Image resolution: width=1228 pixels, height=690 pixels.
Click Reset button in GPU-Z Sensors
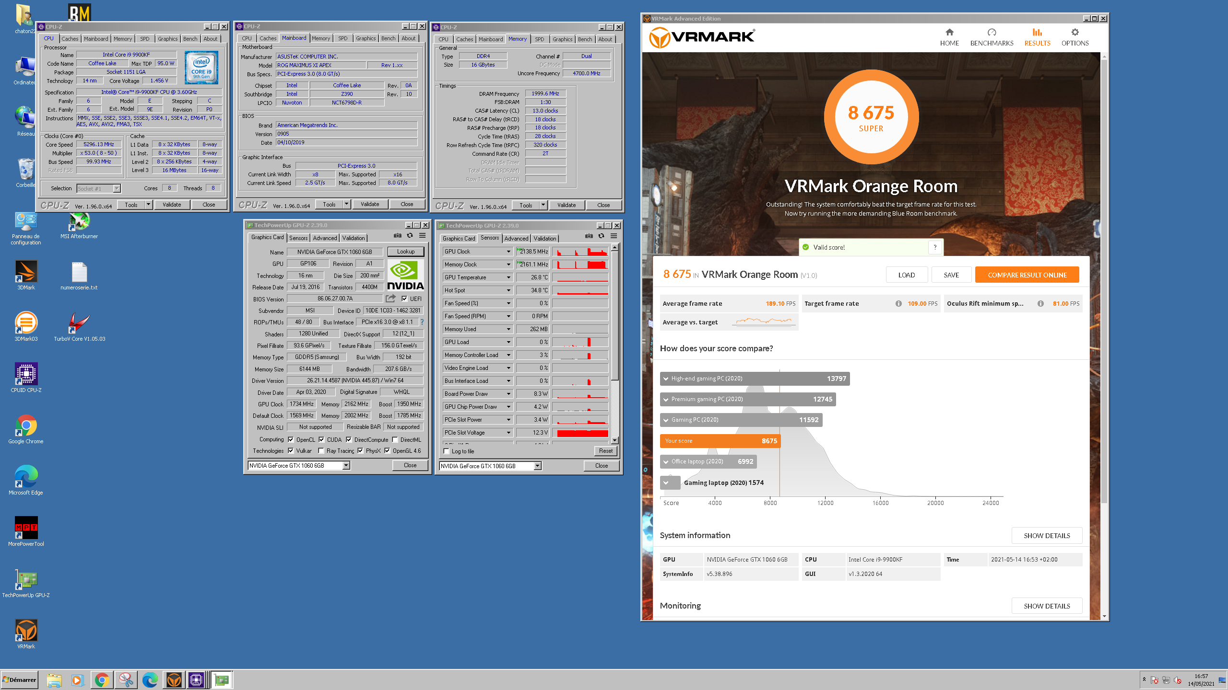pyautogui.click(x=606, y=451)
